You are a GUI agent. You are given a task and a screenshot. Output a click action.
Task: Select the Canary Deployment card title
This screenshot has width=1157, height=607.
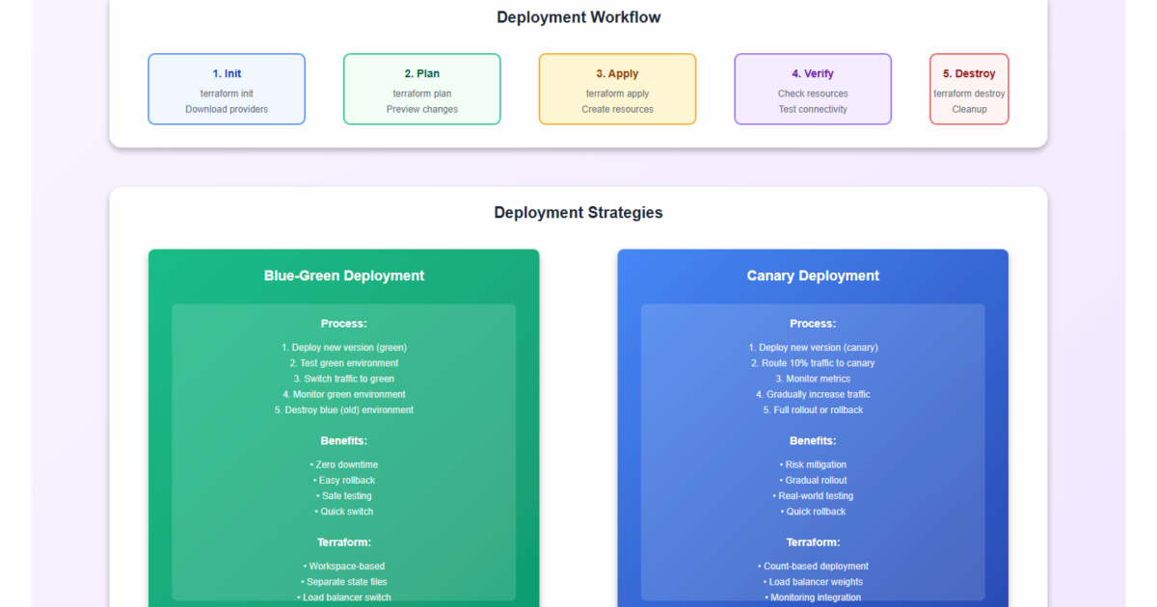tap(813, 276)
